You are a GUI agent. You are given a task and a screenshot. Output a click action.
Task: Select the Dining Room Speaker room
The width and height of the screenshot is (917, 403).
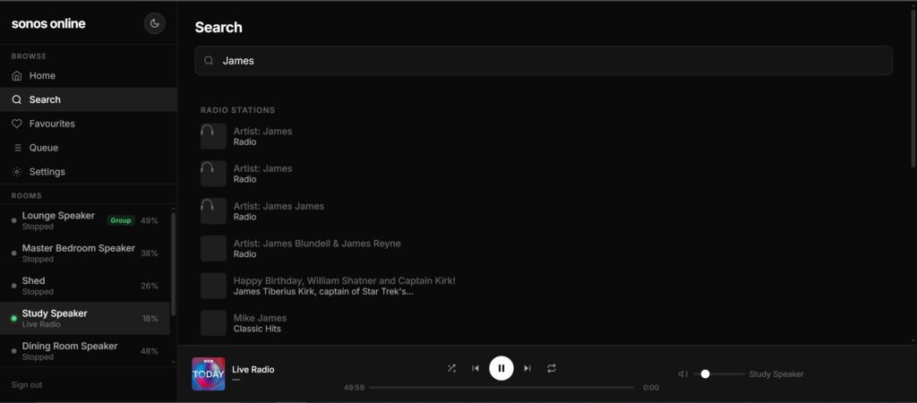click(85, 351)
